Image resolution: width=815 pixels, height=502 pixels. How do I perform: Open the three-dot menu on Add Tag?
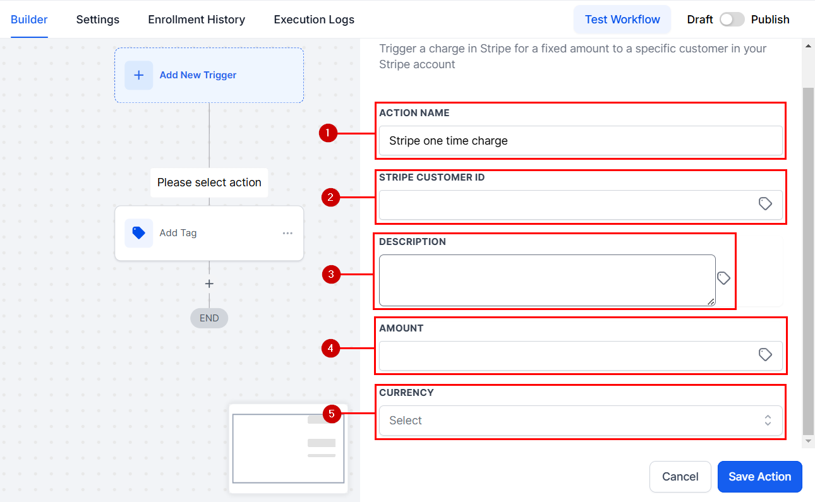tap(287, 233)
